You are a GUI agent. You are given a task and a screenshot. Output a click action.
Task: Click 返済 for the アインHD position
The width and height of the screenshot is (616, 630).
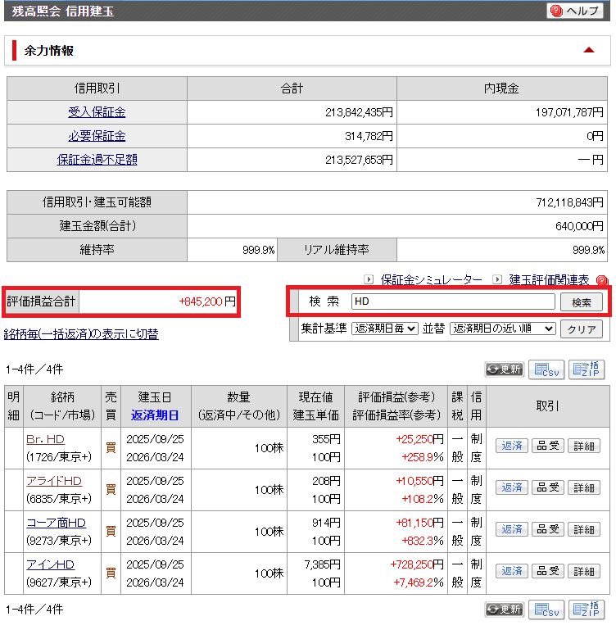pos(512,571)
